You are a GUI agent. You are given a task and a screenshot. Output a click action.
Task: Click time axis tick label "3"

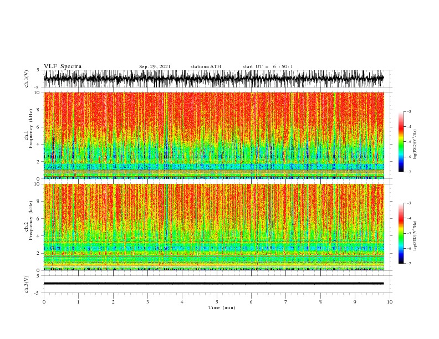pos(147,302)
